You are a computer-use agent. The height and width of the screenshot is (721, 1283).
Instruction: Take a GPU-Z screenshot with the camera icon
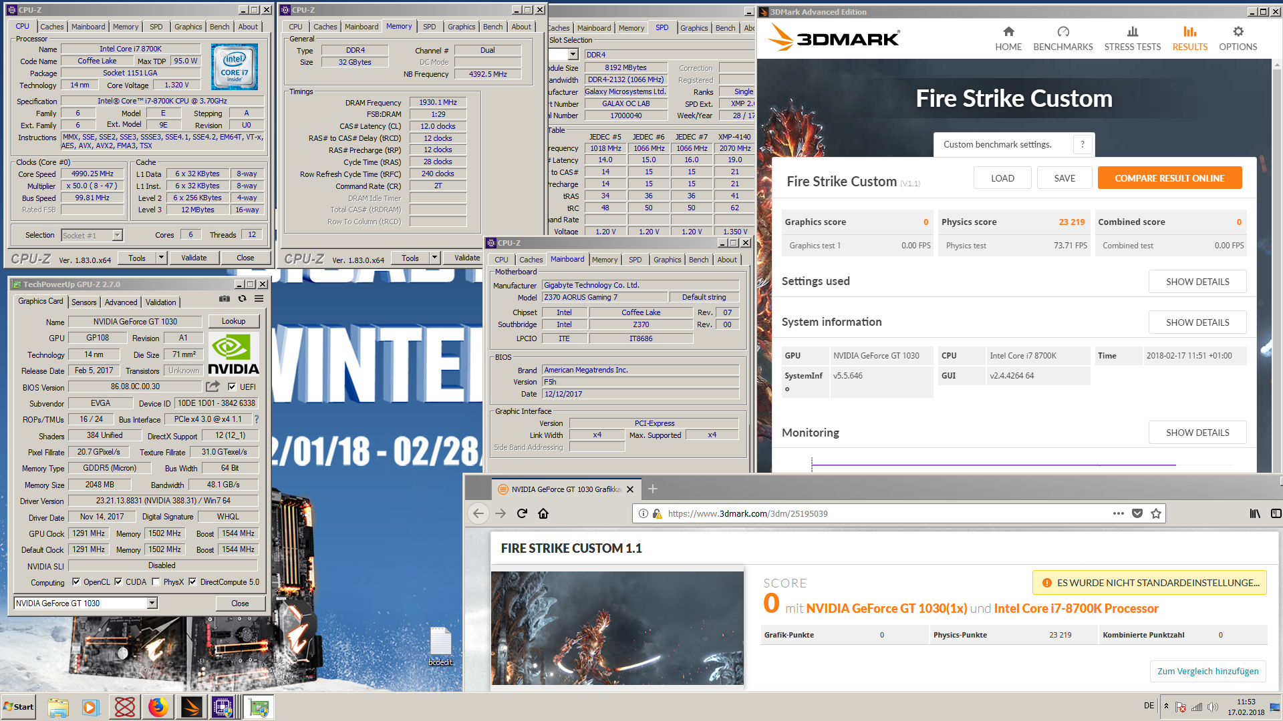(x=225, y=299)
